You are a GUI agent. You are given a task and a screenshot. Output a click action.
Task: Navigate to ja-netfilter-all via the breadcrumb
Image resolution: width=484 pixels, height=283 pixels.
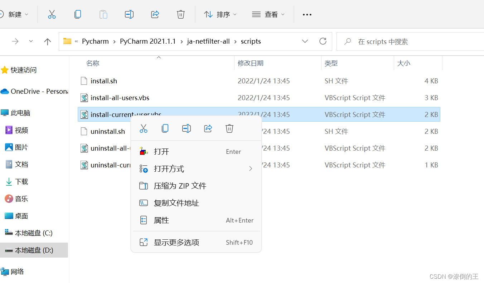[208, 41]
